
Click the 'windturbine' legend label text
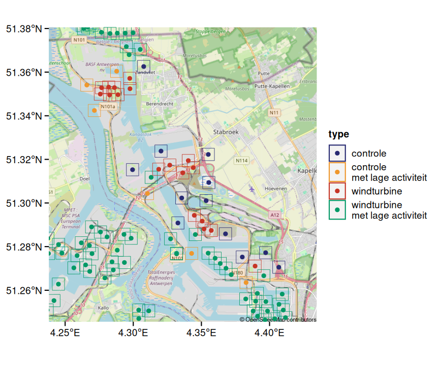point(377,191)
